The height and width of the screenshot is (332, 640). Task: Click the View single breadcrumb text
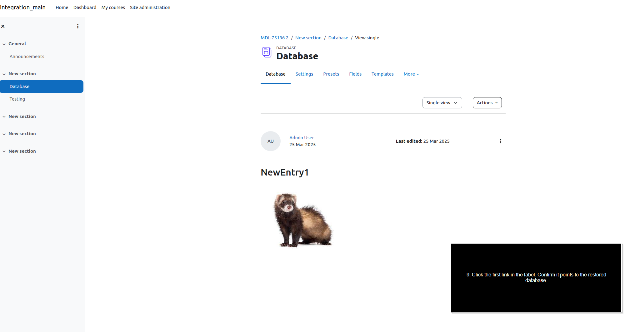pyautogui.click(x=367, y=38)
